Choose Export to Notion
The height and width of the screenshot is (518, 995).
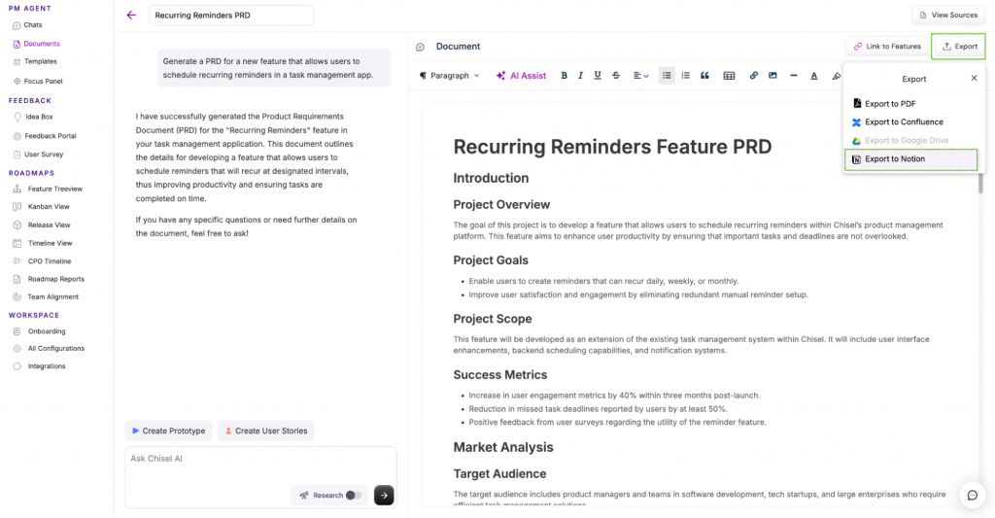(895, 159)
